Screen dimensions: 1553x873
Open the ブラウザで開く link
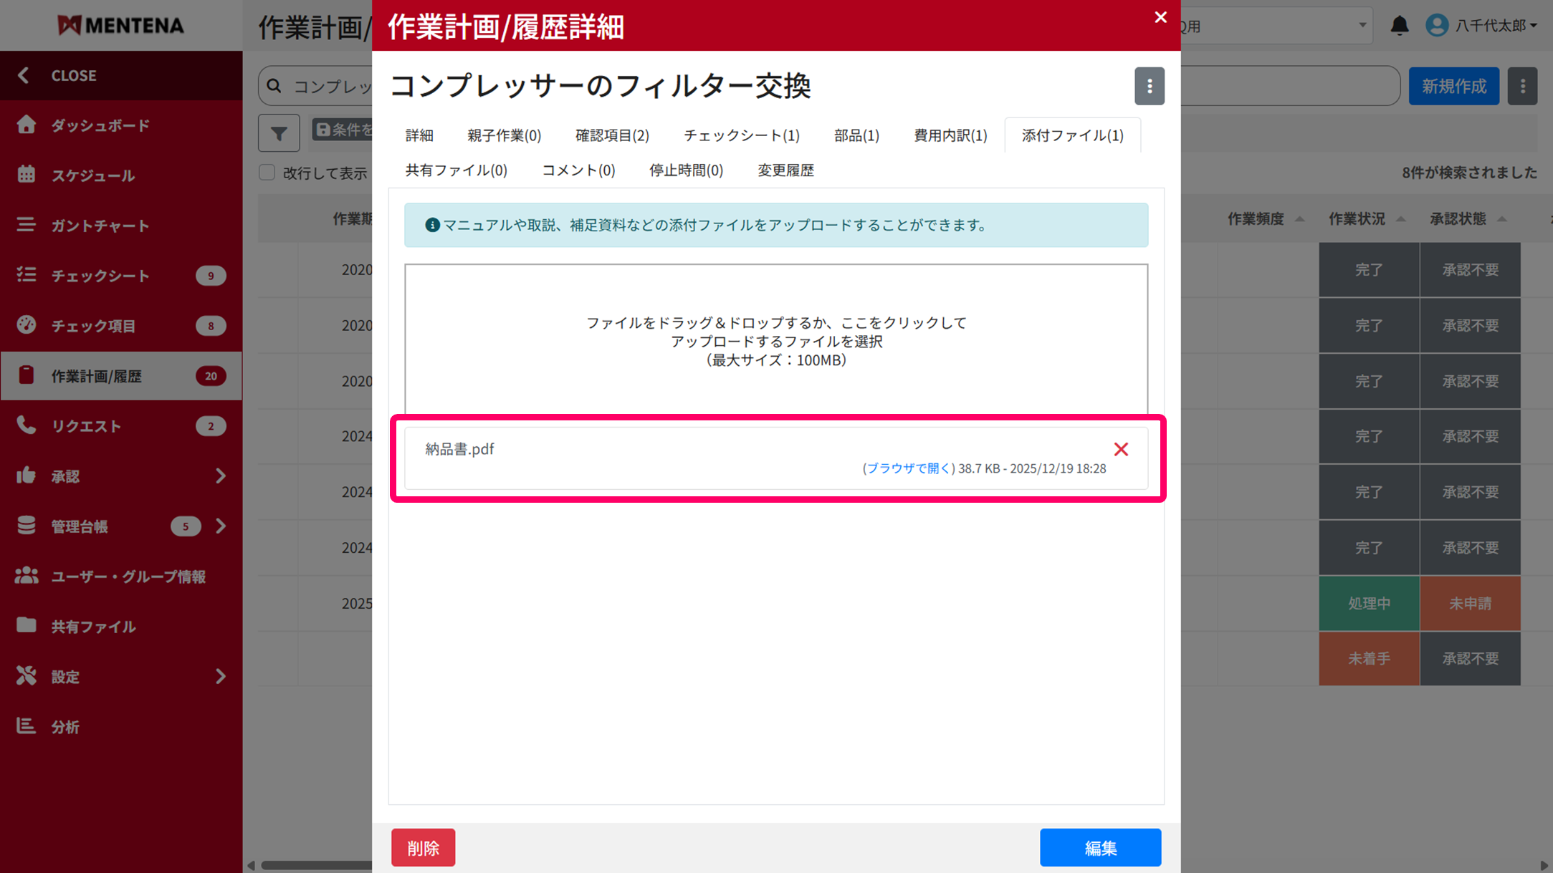(908, 468)
